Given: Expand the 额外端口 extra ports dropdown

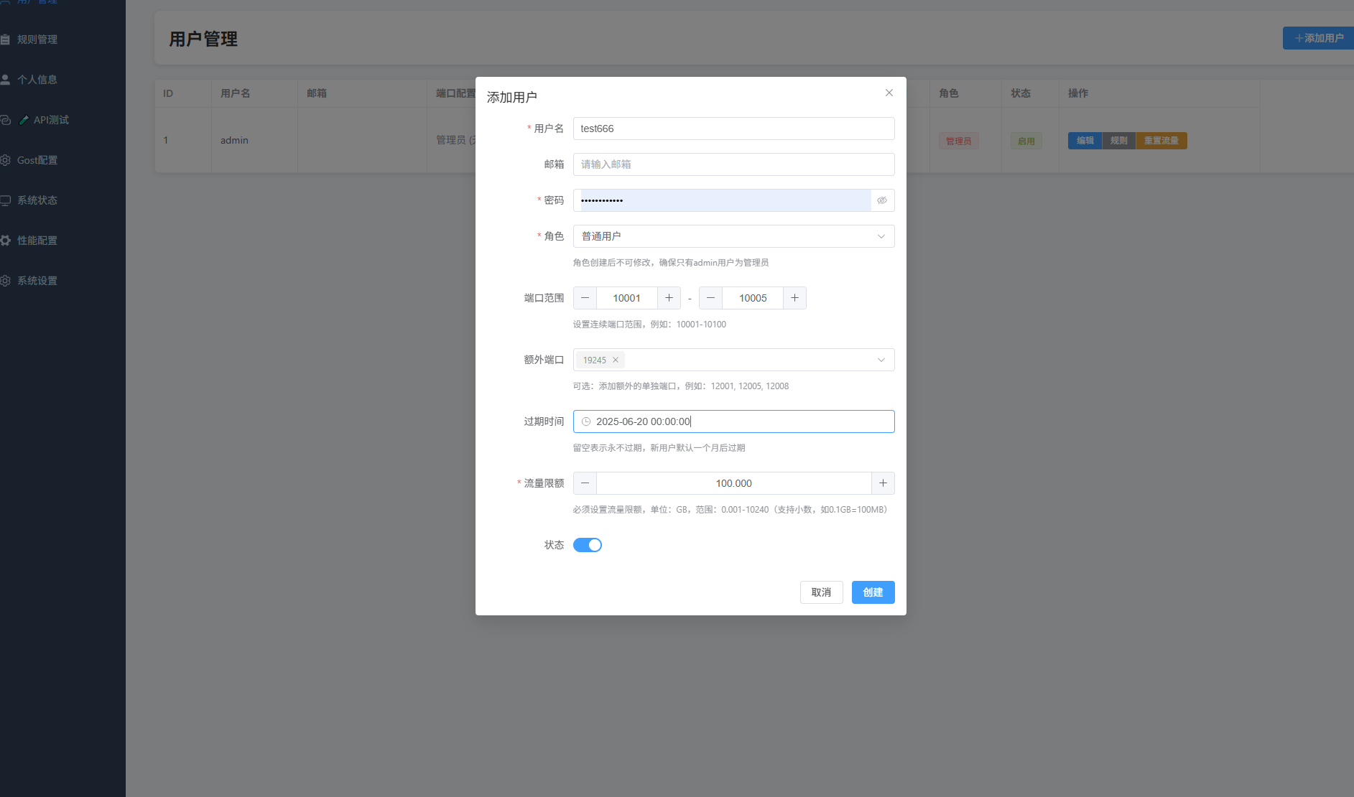Looking at the screenshot, I should point(881,360).
